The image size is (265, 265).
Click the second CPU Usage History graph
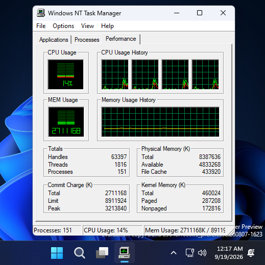point(145,74)
